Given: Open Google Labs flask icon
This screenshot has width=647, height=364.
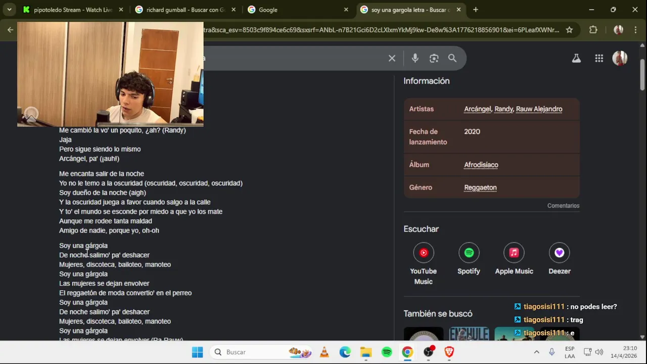Looking at the screenshot, I should point(576,58).
